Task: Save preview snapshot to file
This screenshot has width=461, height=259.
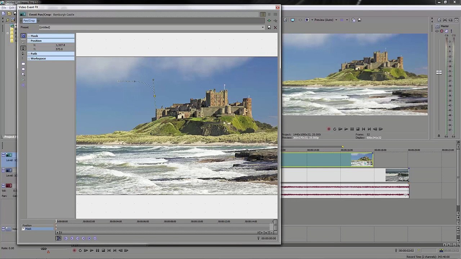Action: point(359,20)
